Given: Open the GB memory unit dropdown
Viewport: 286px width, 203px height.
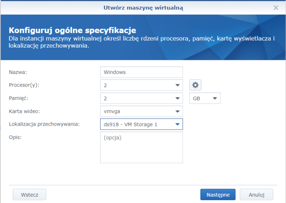Looking at the screenshot, I should (205, 98).
